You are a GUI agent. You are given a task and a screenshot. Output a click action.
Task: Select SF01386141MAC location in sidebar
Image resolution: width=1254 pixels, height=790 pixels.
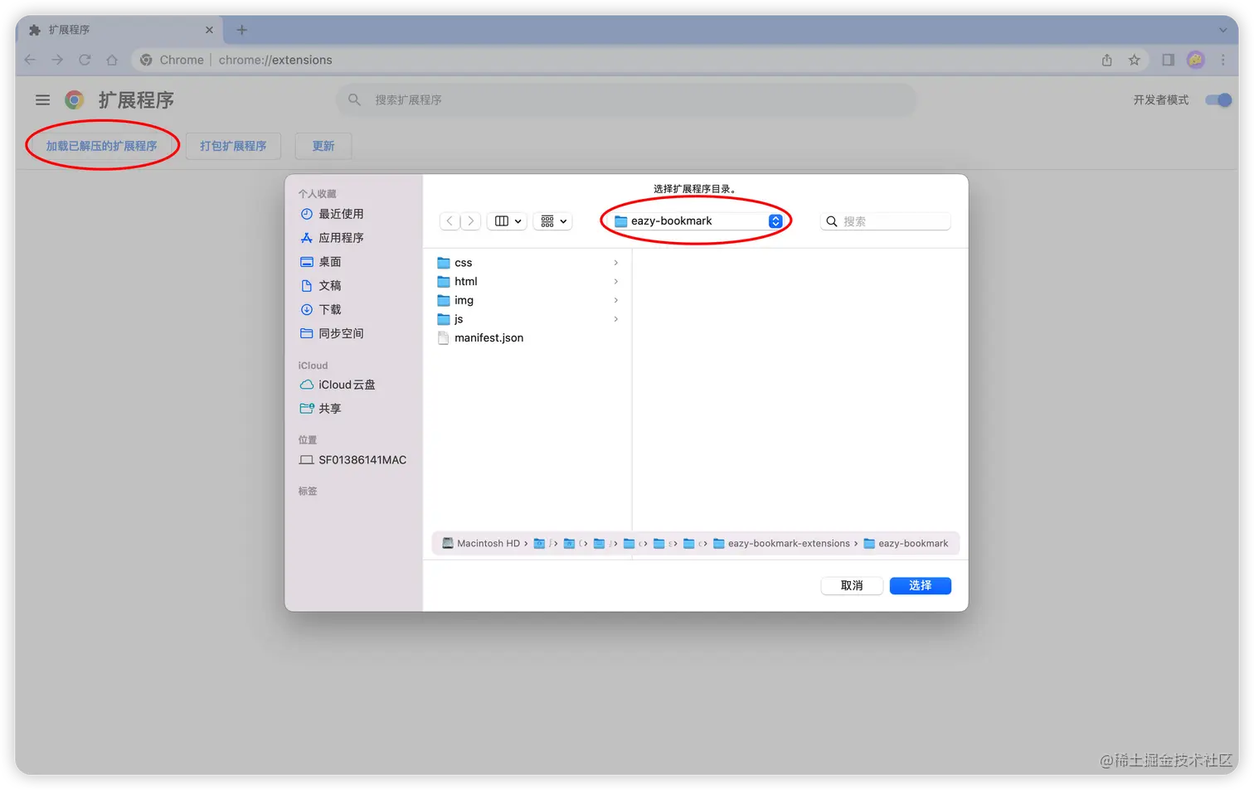tap(353, 460)
